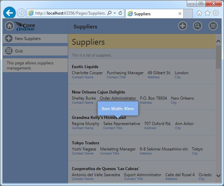The height and width of the screenshot is (186, 224).
Task: Click the browser Forward arrow button
Action: click(x=21, y=13)
